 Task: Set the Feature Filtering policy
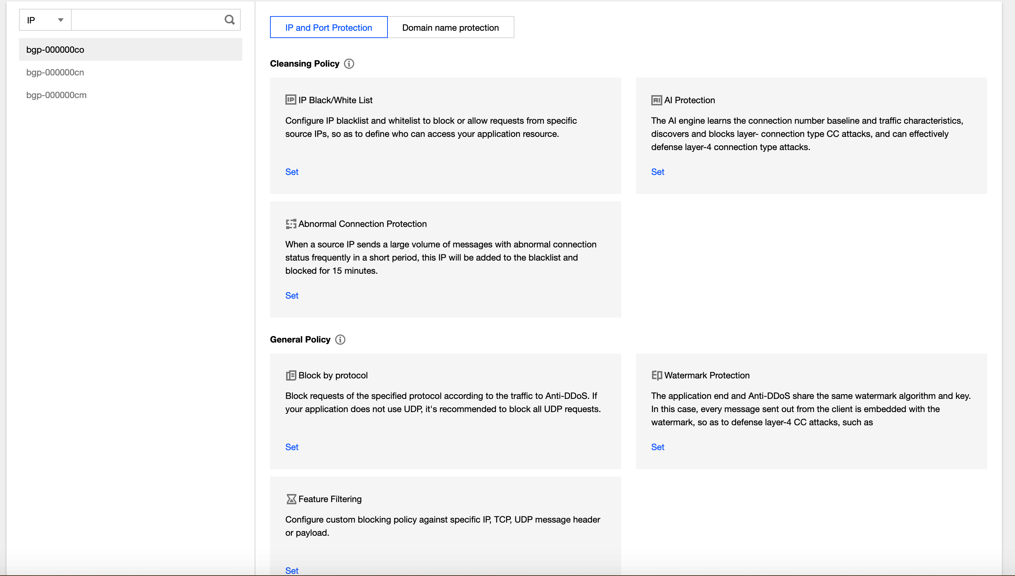[x=292, y=571]
